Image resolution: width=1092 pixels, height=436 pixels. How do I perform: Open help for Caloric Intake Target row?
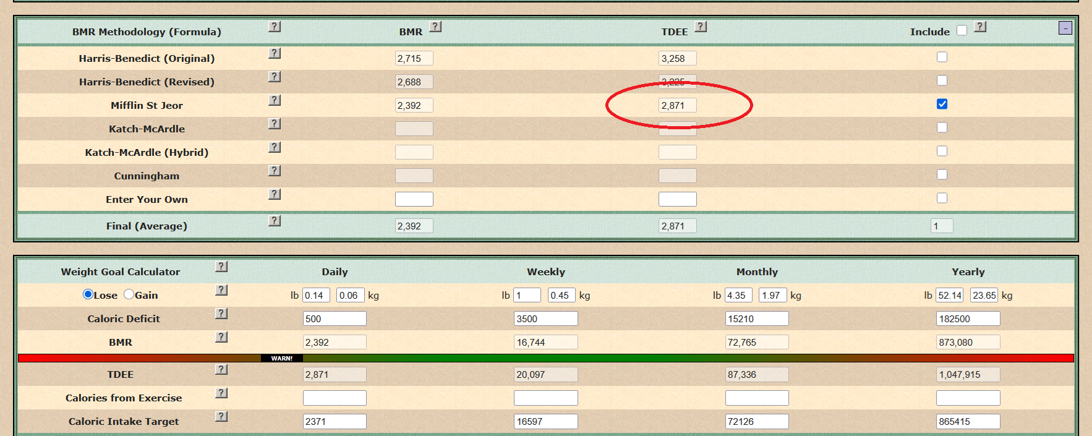point(221,416)
